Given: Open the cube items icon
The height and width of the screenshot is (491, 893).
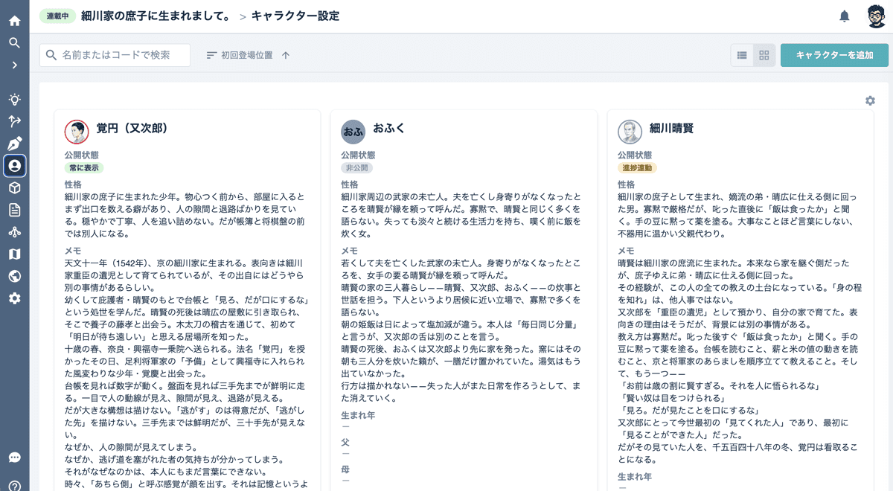Looking at the screenshot, I should point(14,188).
